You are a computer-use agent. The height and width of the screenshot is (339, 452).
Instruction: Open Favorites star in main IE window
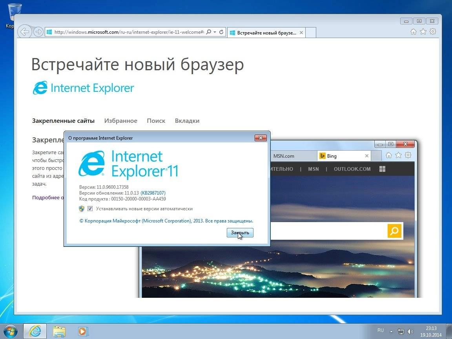pyautogui.click(x=423, y=32)
